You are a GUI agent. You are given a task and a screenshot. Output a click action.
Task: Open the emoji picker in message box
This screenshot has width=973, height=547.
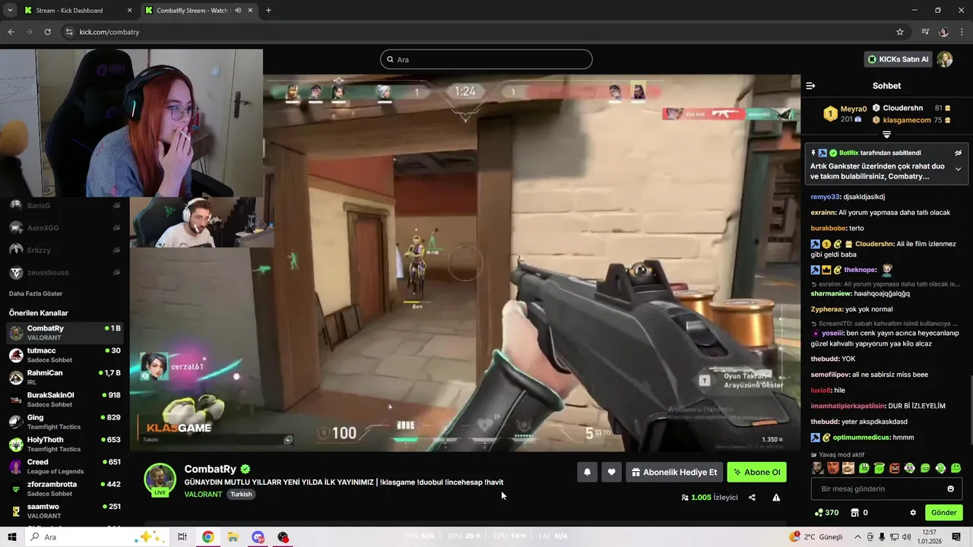950,489
